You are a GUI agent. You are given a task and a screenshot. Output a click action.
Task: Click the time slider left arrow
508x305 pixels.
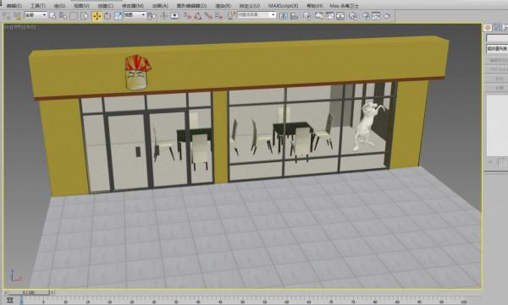(6, 293)
